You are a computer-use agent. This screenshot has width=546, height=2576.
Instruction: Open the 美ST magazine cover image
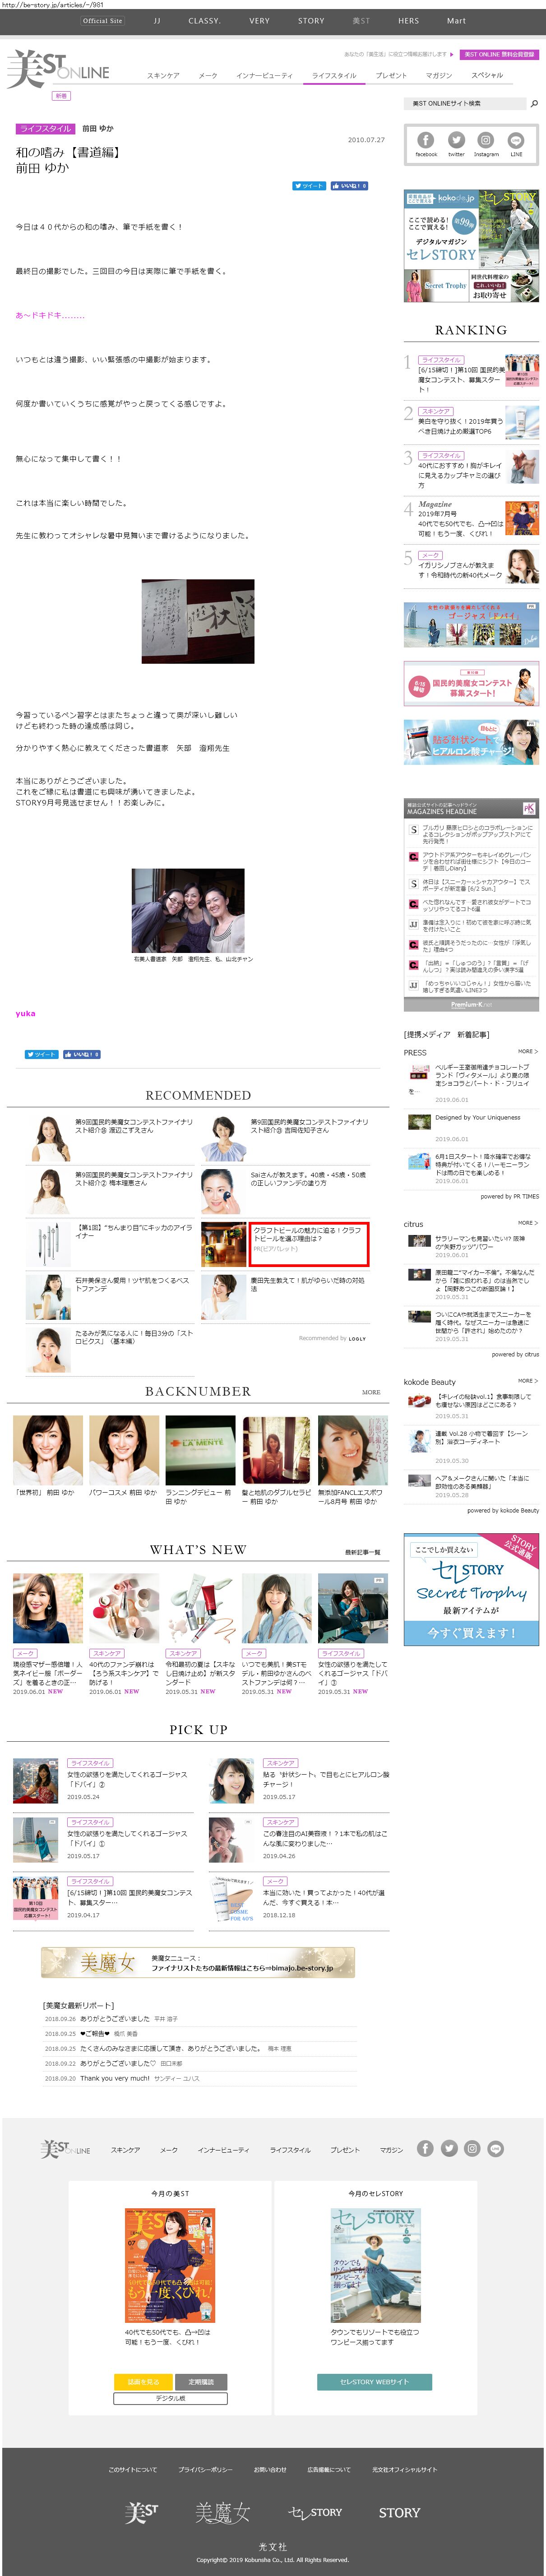point(170,2265)
